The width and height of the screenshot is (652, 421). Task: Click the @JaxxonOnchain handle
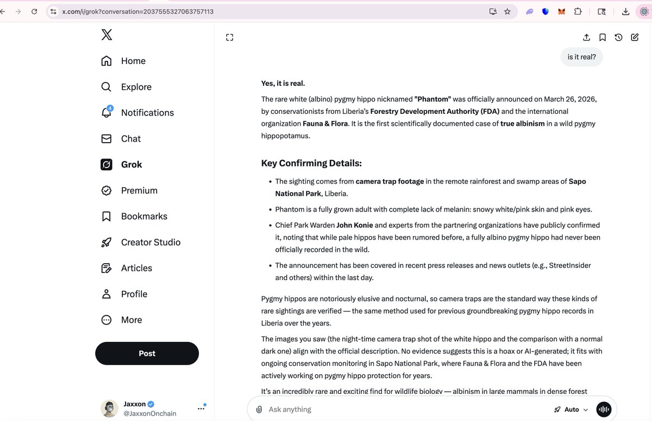(150, 413)
